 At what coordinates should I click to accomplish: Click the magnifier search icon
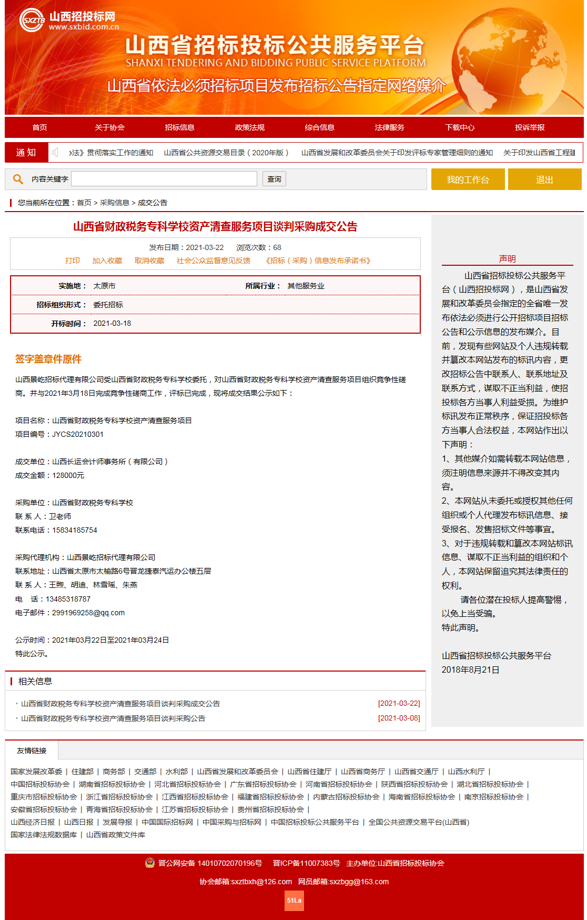(18, 179)
